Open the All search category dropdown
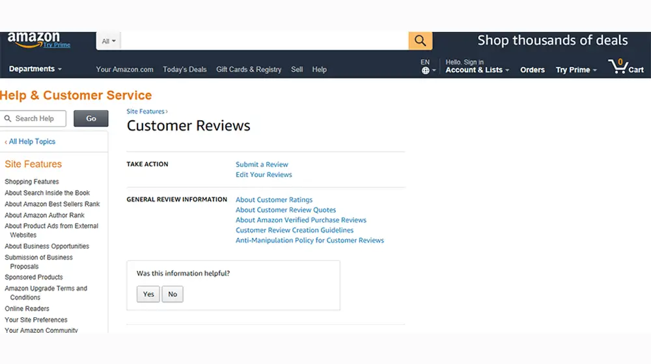Screen dimensions: 651x364 click(109, 42)
